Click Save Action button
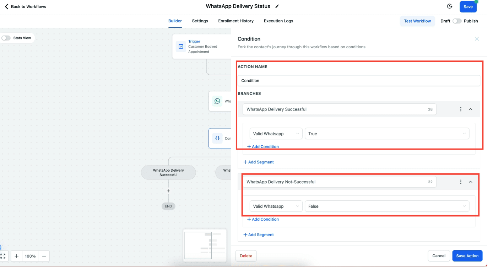Viewport: 493px width, 270px height. pyautogui.click(x=467, y=256)
